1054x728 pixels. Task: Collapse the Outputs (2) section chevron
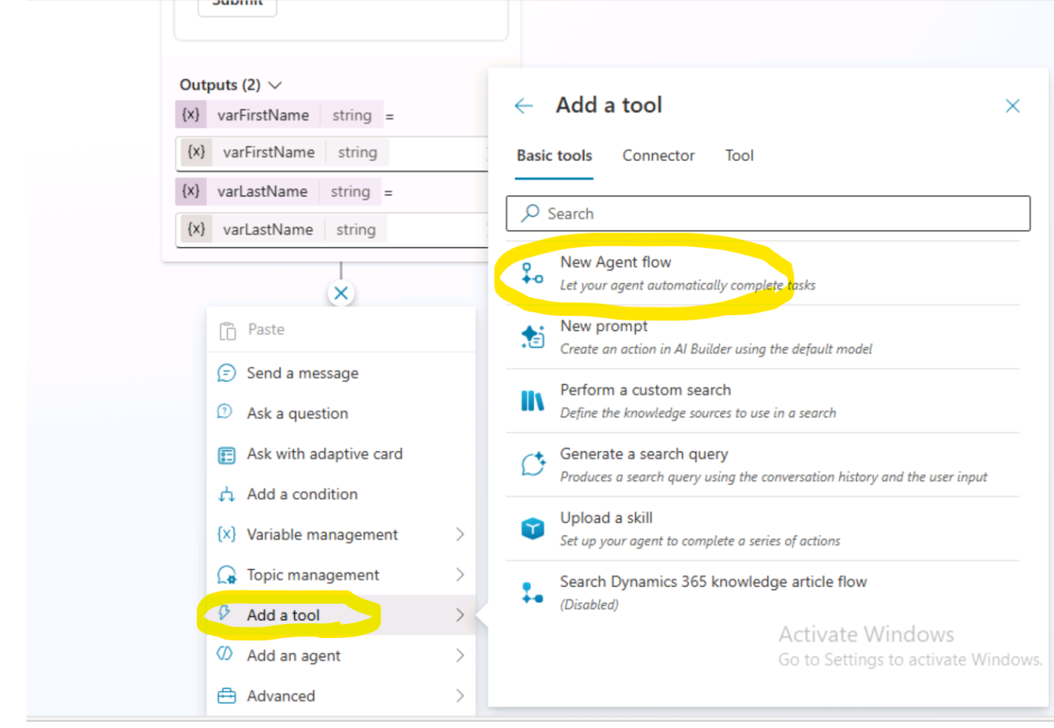275,84
